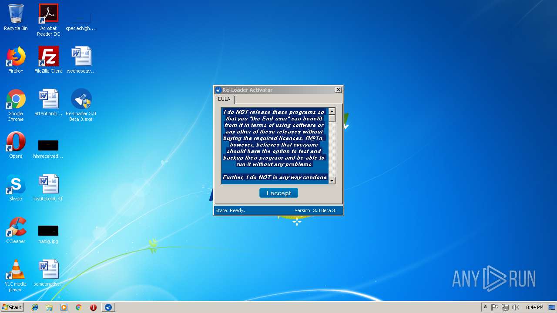Select the Opera desktop shortcut
The width and height of the screenshot is (557, 313).
(16, 145)
